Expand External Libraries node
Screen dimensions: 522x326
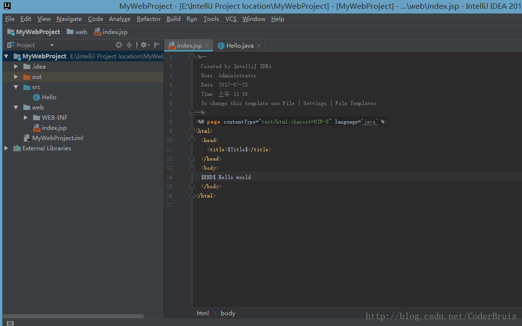point(6,148)
